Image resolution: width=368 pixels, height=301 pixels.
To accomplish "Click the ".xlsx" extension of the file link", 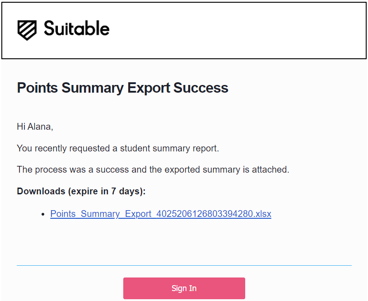I will (262, 214).
